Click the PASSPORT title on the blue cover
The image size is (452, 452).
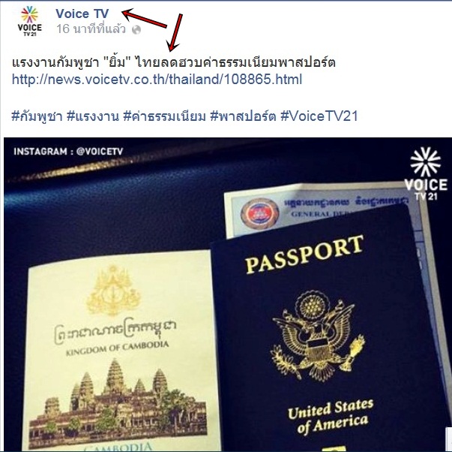tap(304, 255)
